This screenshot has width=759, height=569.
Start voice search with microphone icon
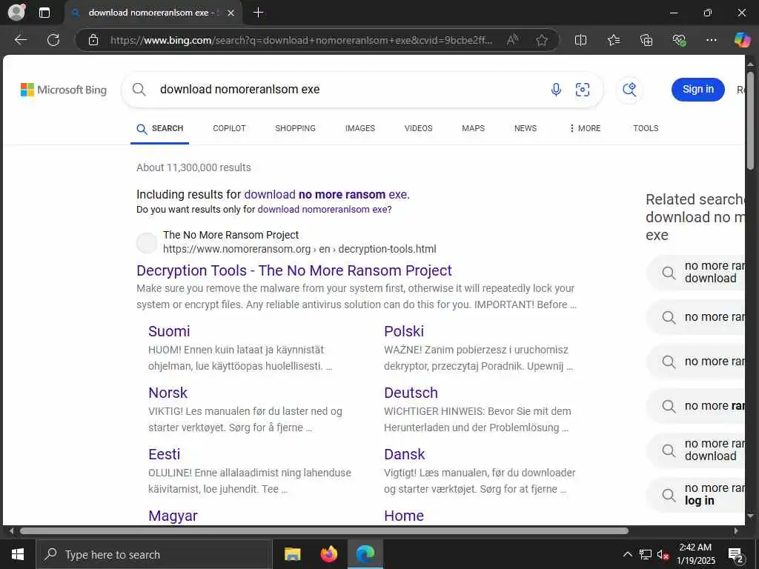tap(556, 90)
